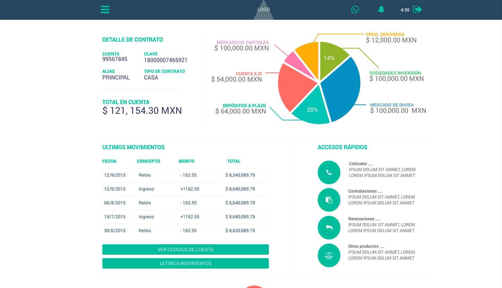Click the WhatsApp contact icon

click(355, 10)
